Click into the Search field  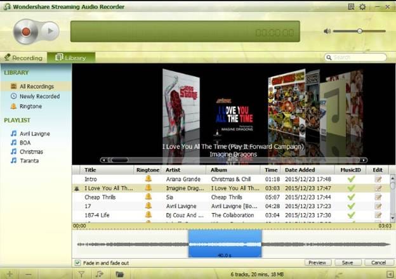(355, 57)
